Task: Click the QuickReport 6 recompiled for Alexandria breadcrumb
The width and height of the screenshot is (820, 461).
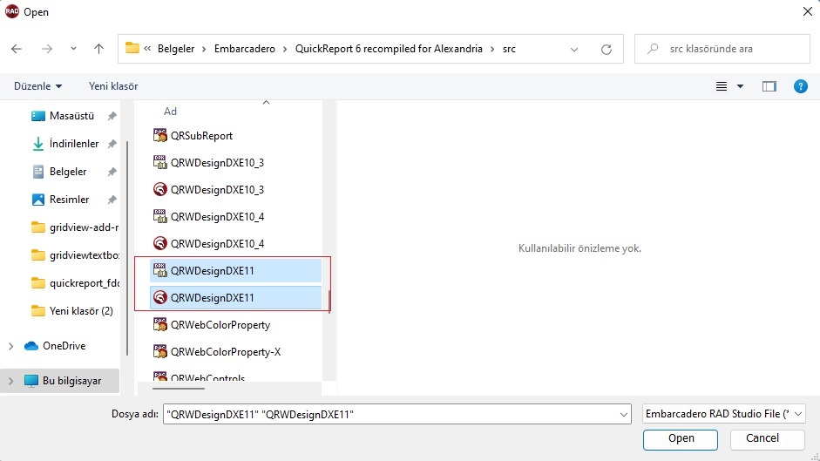Action: pos(389,49)
